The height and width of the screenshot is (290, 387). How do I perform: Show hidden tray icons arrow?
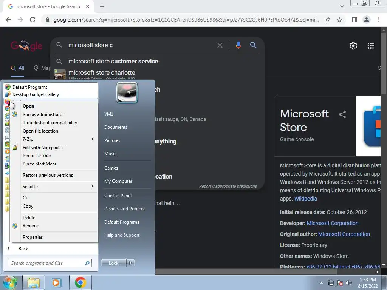321,283
